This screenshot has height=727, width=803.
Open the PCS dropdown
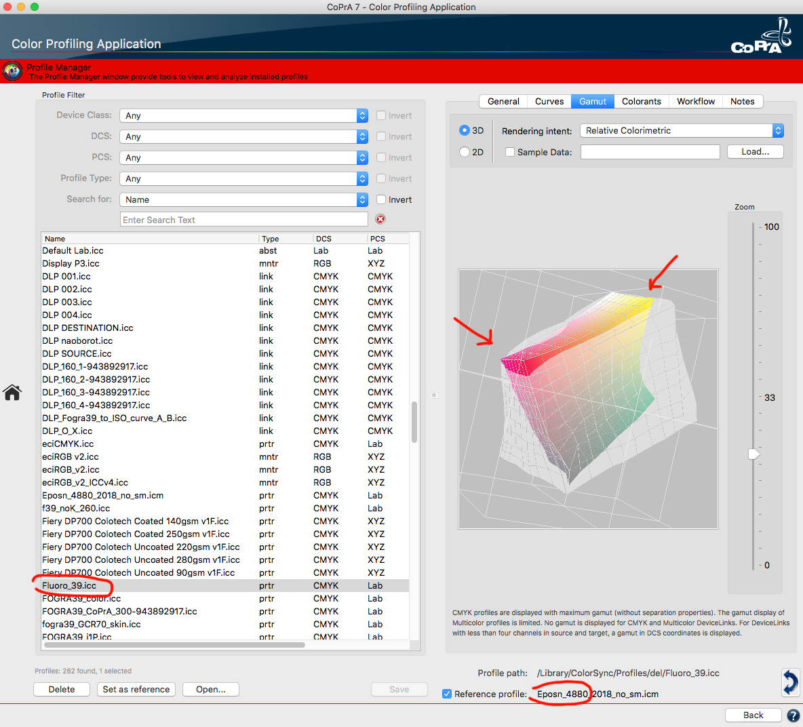[x=243, y=157]
